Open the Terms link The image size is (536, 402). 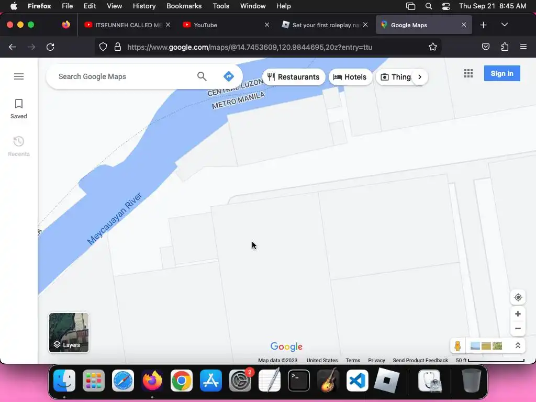[353, 360]
